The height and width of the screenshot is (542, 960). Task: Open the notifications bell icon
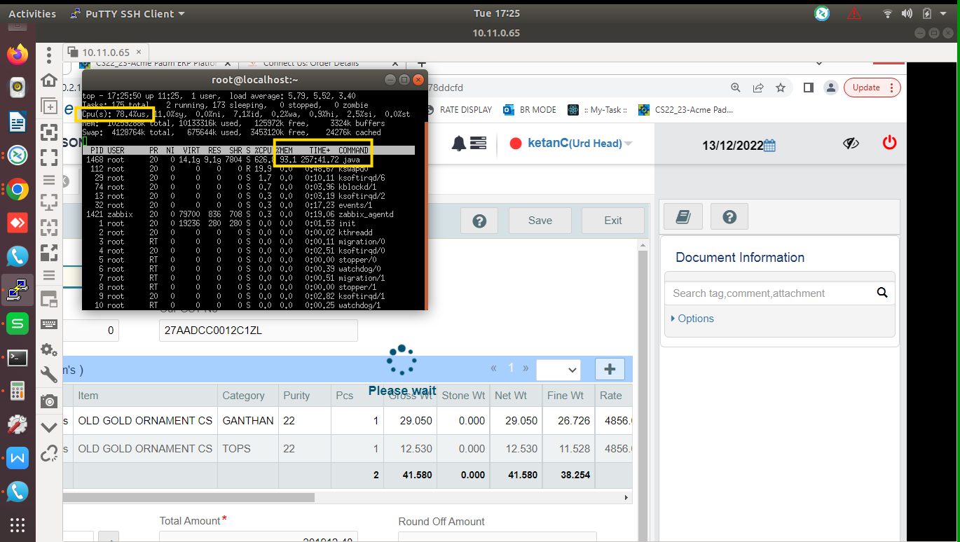(459, 144)
